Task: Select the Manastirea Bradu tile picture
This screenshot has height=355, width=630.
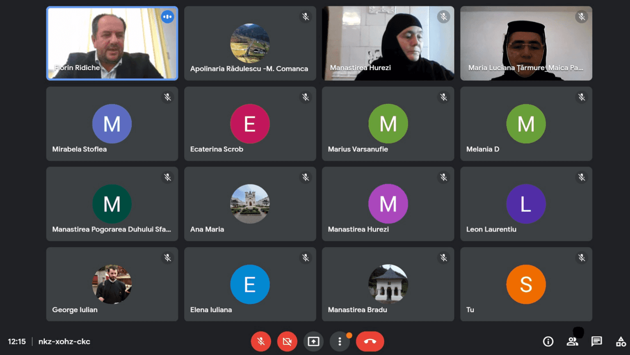Action: tap(388, 284)
